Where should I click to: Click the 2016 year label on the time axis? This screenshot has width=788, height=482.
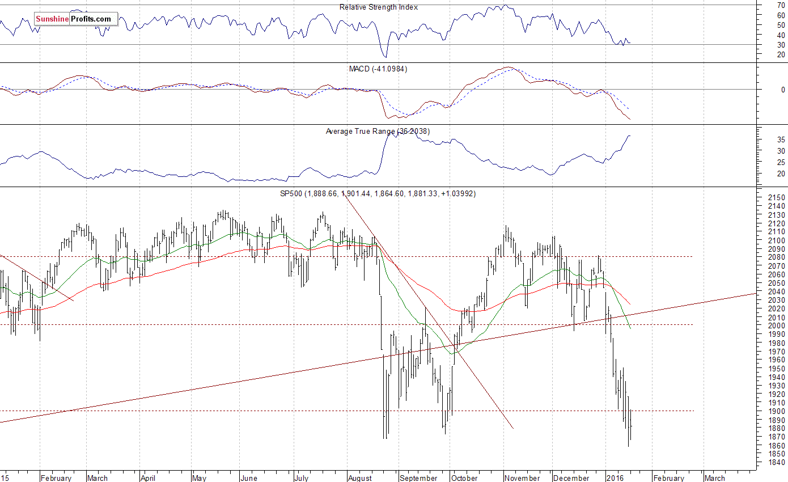tap(614, 478)
